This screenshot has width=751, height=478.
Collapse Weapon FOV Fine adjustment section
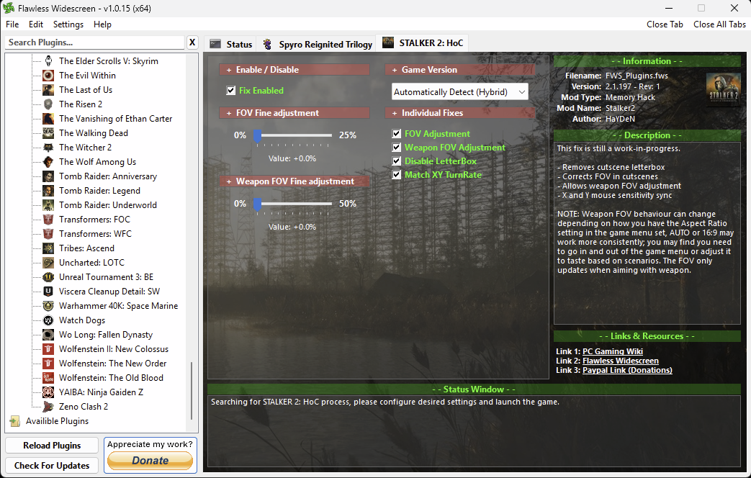tap(294, 181)
